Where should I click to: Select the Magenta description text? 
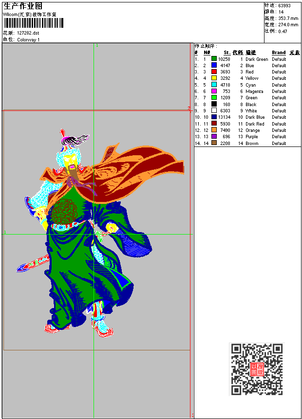click(x=254, y=91)
